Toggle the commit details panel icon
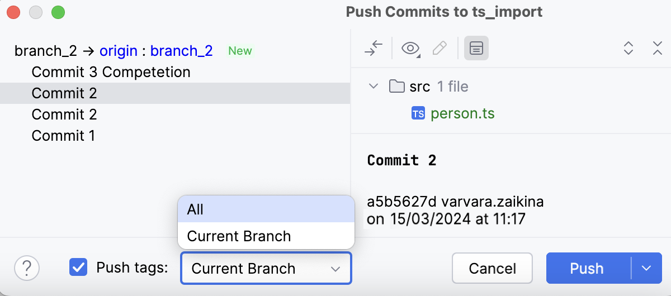Image resolution: width=671 pixels, height=296 pixels. point(476,49)
